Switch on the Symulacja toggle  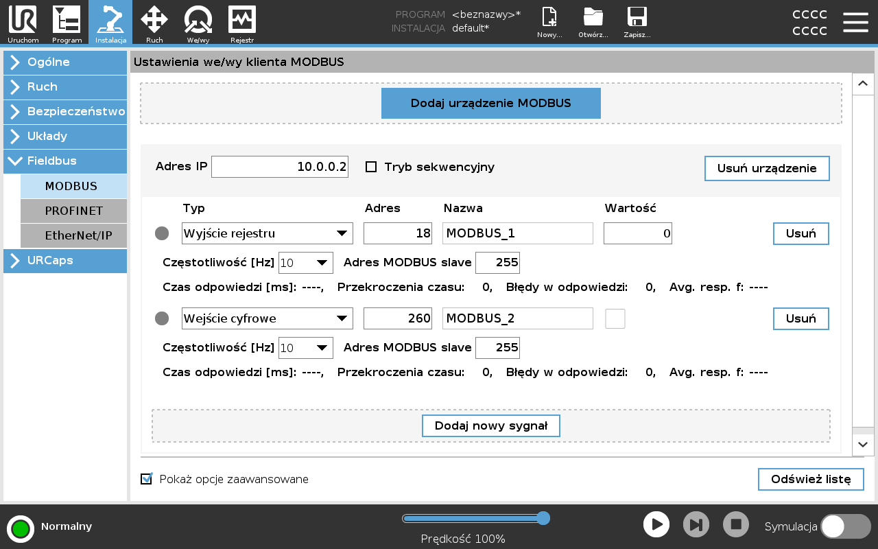(846, 526)
